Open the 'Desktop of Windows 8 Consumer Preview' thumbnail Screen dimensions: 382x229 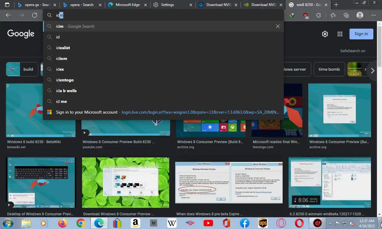(x=41, y=182)
